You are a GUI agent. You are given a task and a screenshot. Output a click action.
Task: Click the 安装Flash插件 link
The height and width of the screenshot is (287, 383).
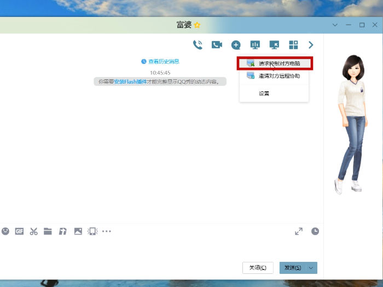130,82
